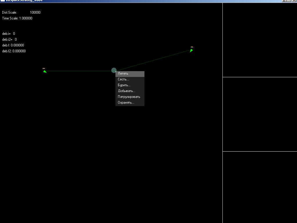
Task: Click inside the middle right panel
Action: (260, 114)
